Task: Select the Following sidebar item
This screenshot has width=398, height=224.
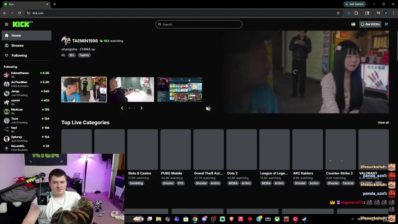Action: click(x=26, y=55)
